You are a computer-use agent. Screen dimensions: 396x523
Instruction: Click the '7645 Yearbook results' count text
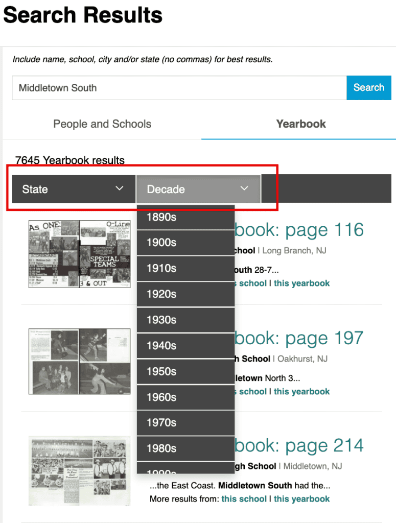pos(69,160)
